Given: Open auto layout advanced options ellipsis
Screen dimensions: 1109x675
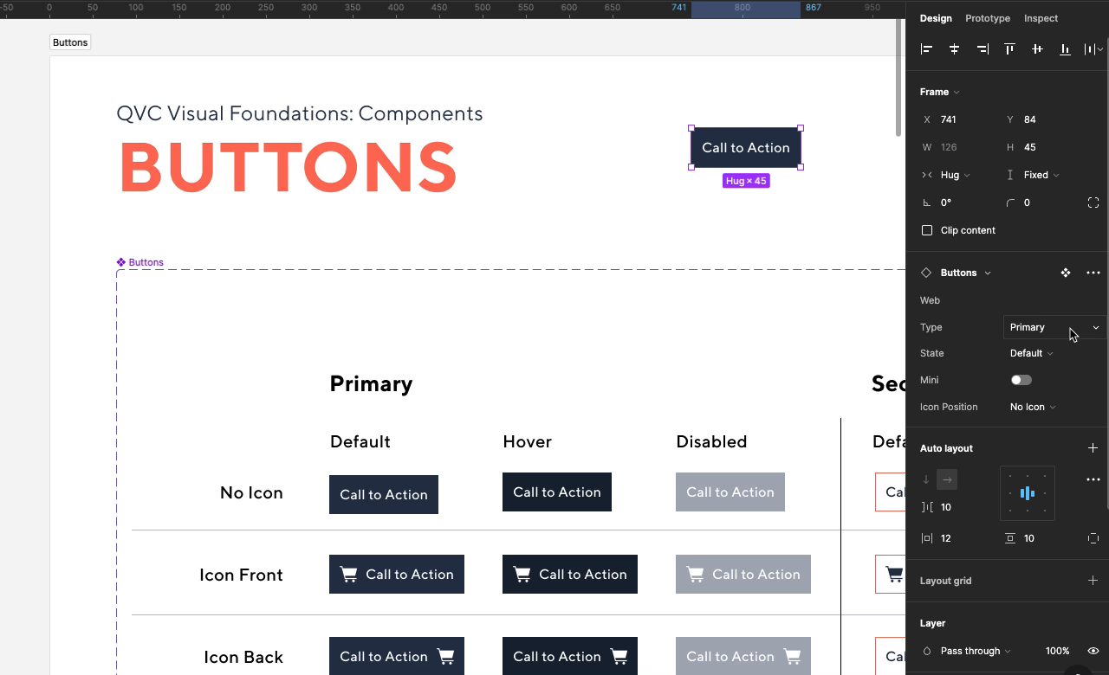Looking at the screenshot, I should pos(1093,479).
